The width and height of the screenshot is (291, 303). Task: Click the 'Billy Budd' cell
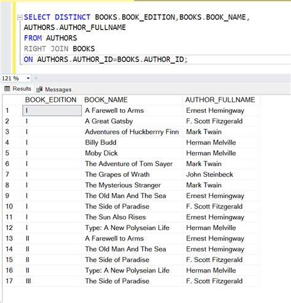click(132, 142)
